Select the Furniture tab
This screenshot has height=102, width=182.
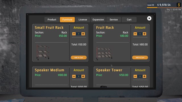(67, 20)
